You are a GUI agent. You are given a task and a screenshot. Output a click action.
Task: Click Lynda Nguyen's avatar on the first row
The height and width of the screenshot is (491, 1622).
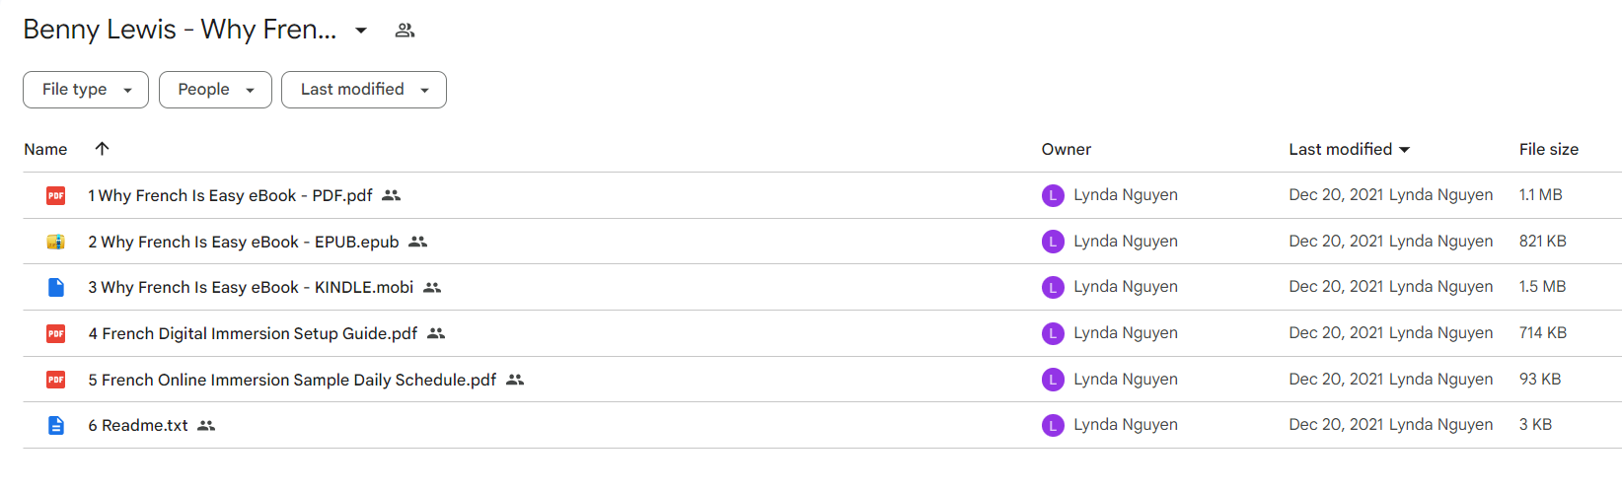click(1053, 195)
